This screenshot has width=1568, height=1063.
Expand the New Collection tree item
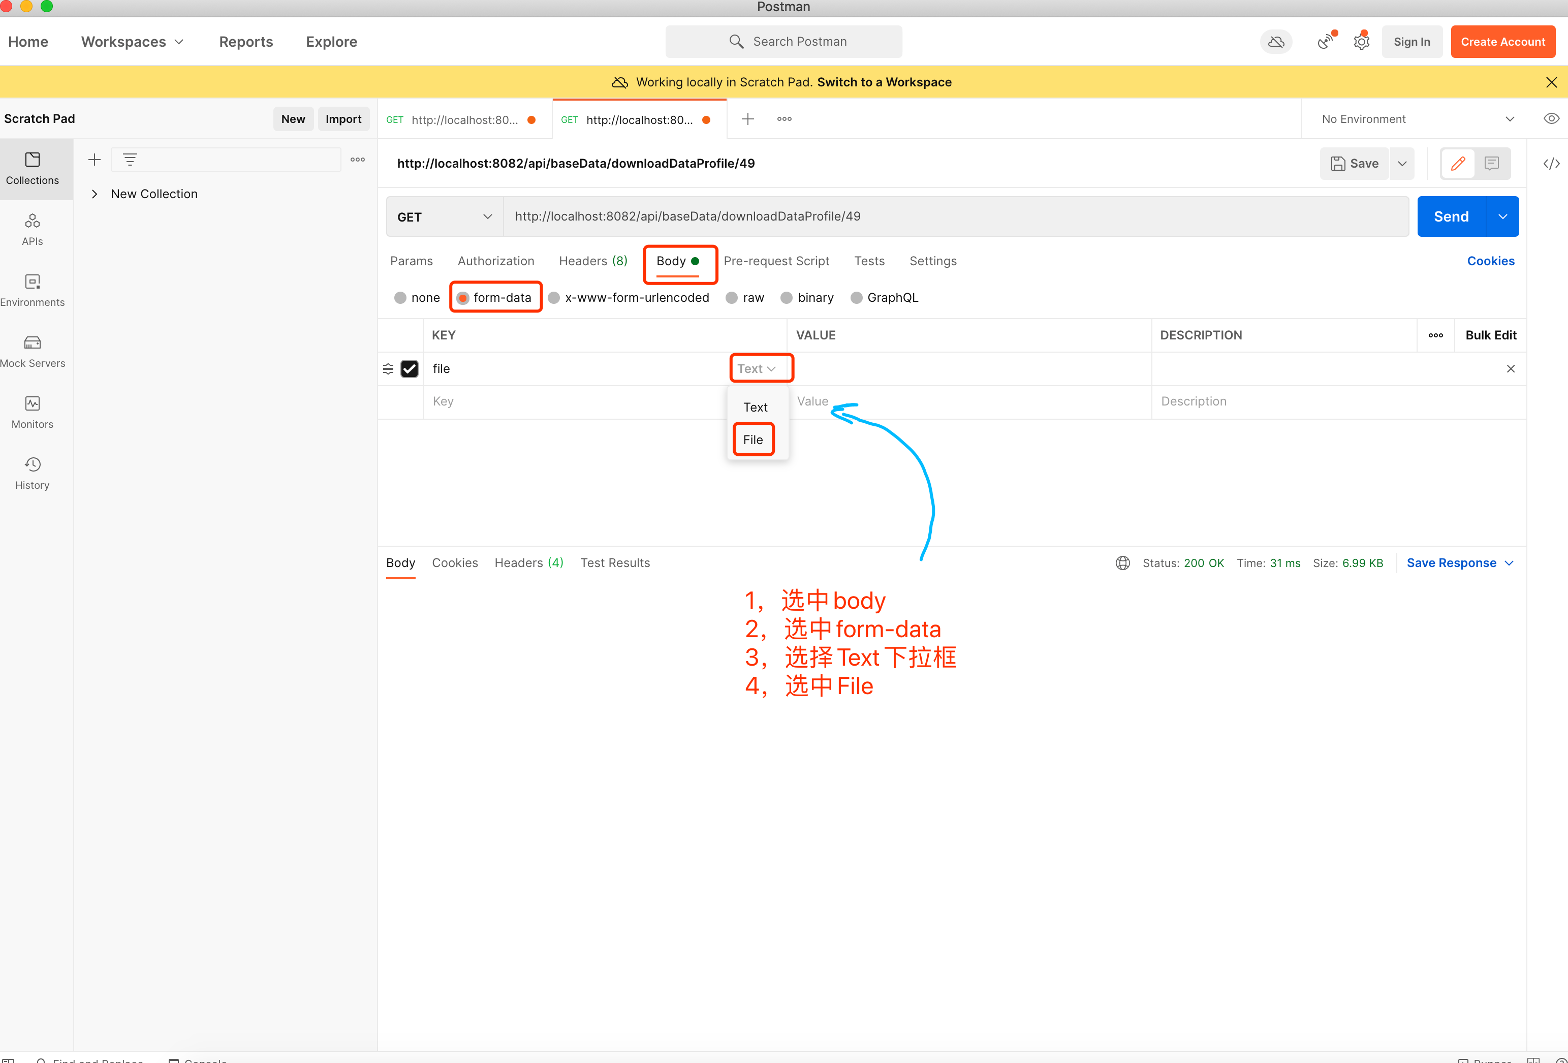click(95, 195)
